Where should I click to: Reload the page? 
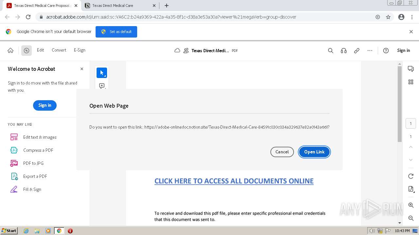click(28, 17)
